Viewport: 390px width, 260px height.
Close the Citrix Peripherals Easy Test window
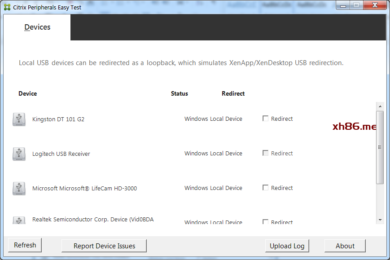(x=375, y=5)
